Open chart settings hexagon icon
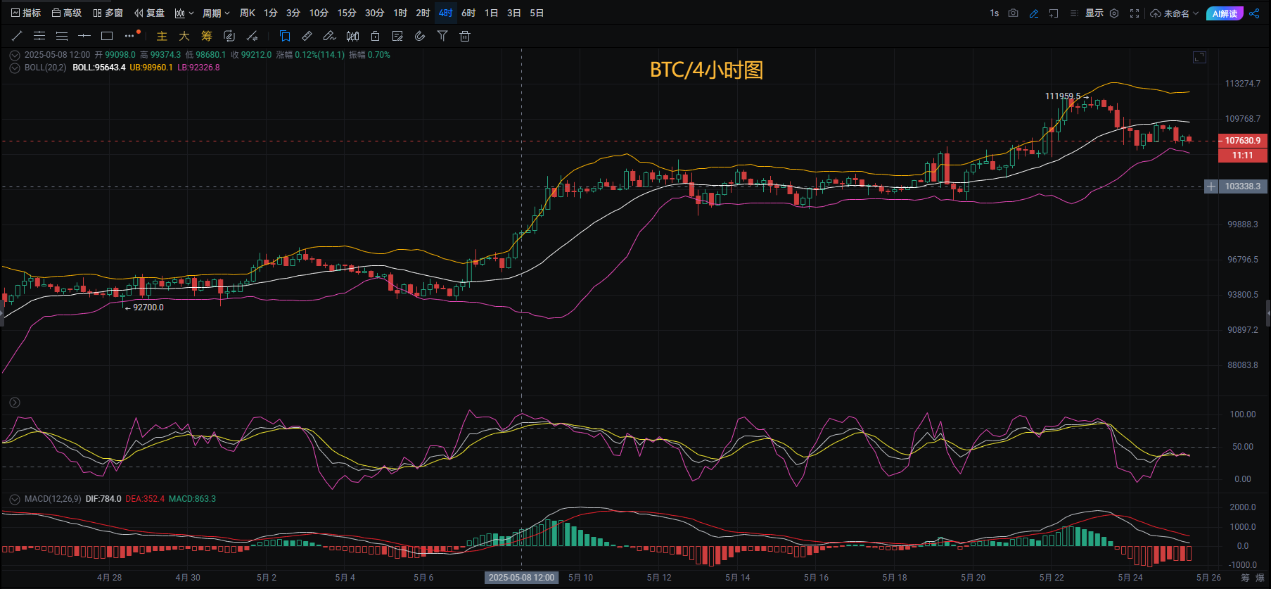Image resolution: width=1271 pixels, height=589 pixels. pyautogui.click(x=1114, y=13)
